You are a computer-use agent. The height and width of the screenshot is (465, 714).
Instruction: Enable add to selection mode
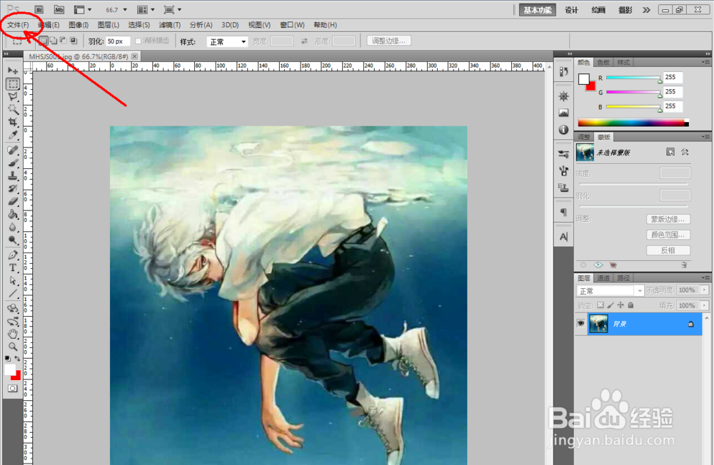(54, 41)
